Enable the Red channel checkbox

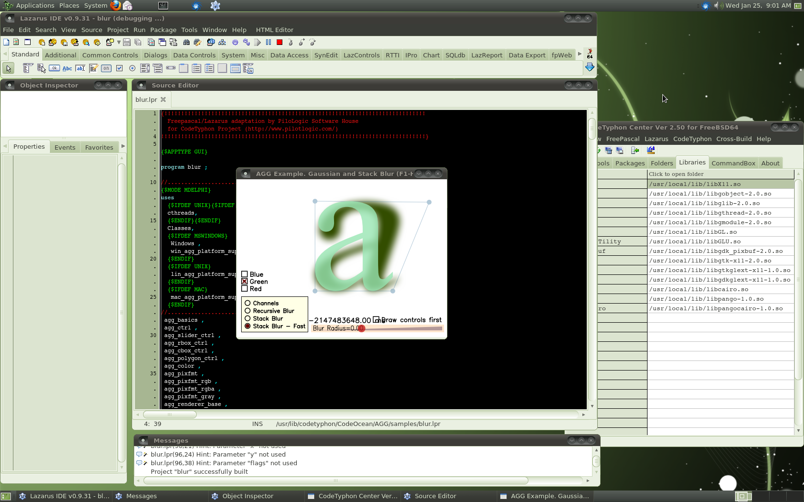tap(245, 289)
